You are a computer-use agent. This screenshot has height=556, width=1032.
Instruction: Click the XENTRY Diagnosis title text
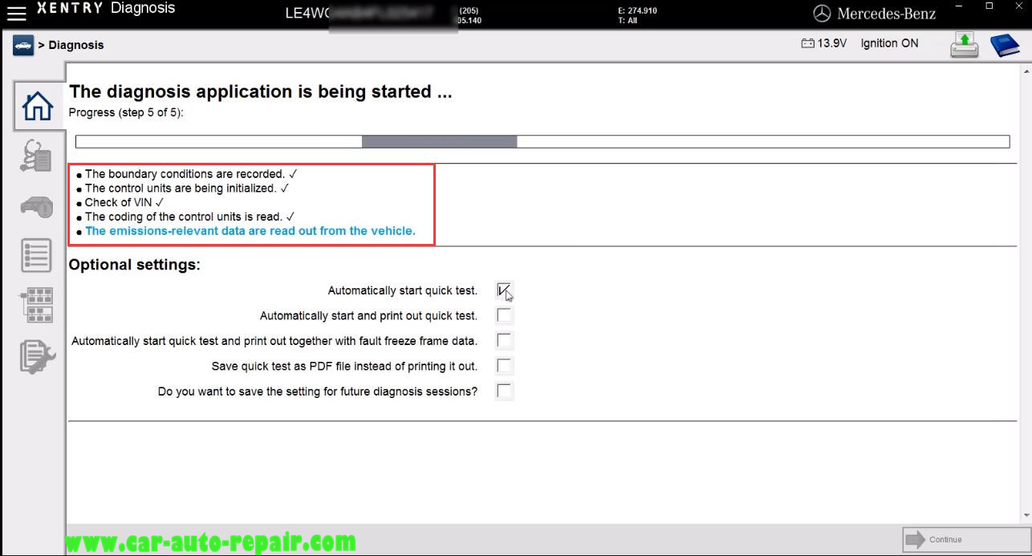(106, 9)
